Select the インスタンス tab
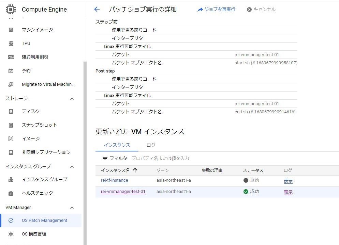This screenshot has height=245, width=339. tap(117, 145)
